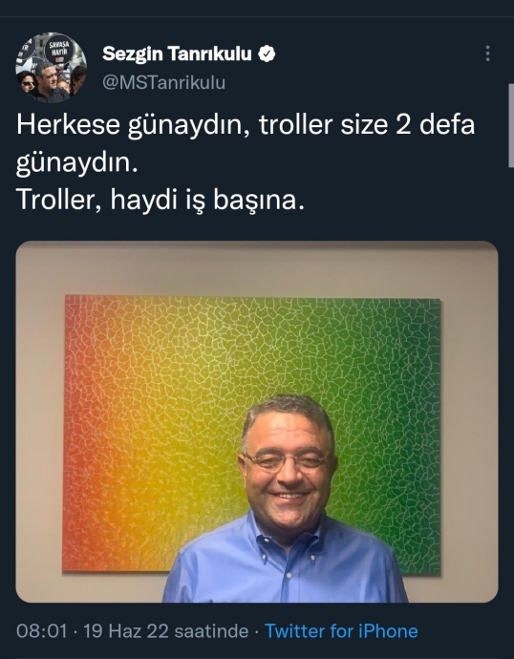This screenshot has height=659, width=514.
Task: Click the 'Troller, haydi iş başına.' line
Action: (x=161, y=200)
